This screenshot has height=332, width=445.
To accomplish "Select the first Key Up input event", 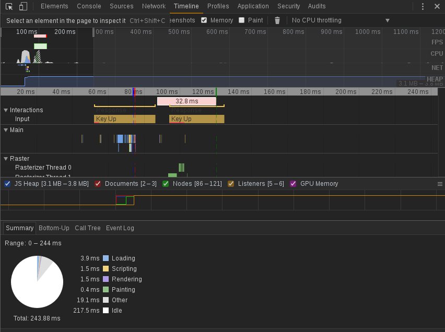I will click(124, 119).
